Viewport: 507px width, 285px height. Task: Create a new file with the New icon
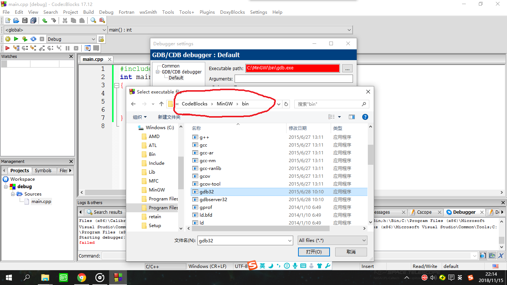click(x=8, y=20)
